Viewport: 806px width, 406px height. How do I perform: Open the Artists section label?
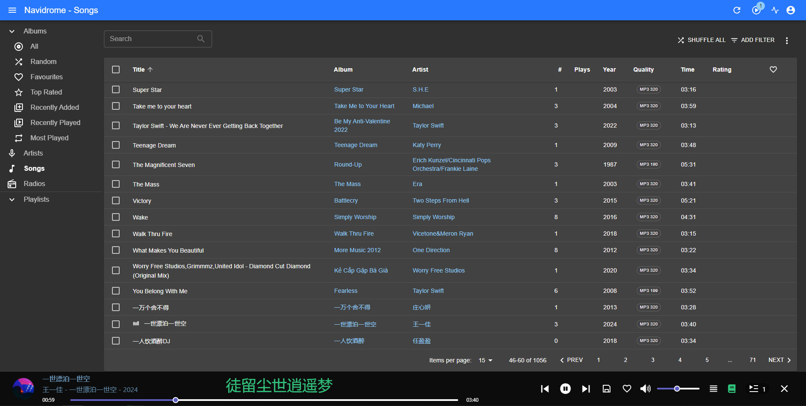(33, 153)
